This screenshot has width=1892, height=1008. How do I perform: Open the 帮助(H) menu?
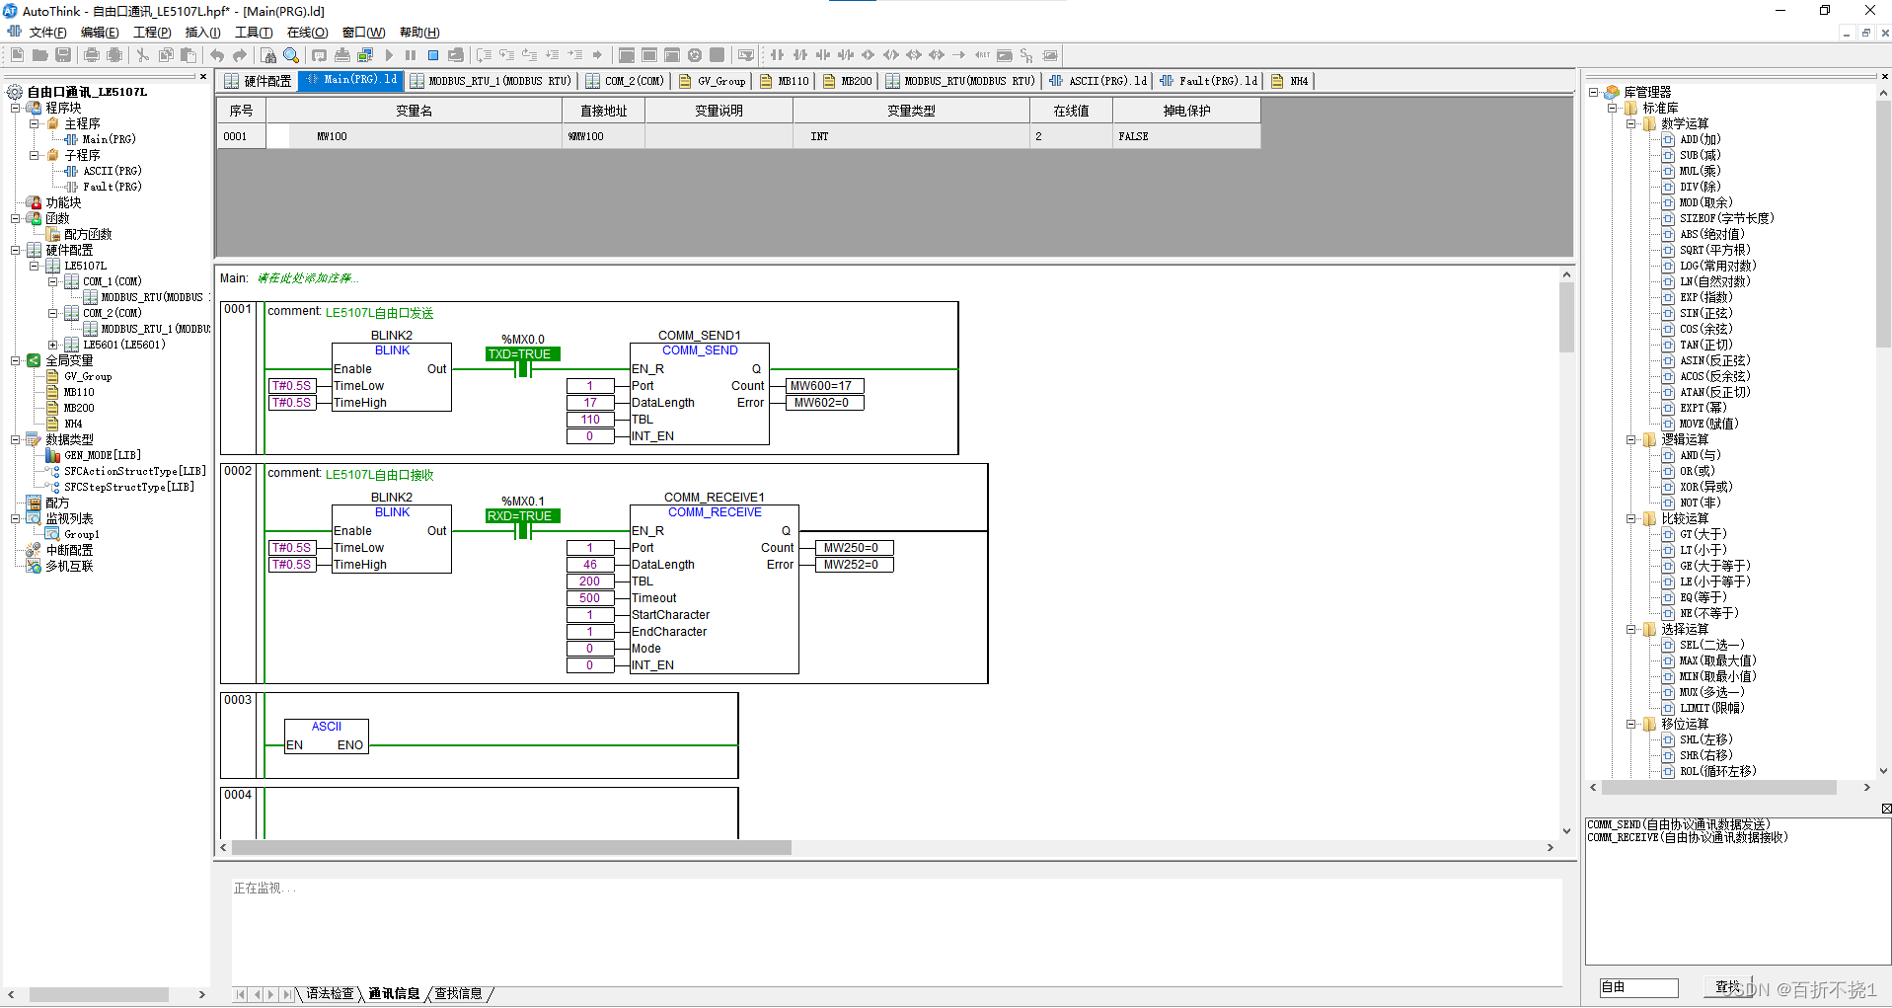tap(419, 33)
